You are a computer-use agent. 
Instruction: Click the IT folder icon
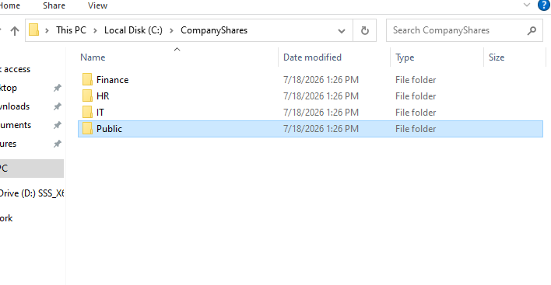tap(87, 112)
